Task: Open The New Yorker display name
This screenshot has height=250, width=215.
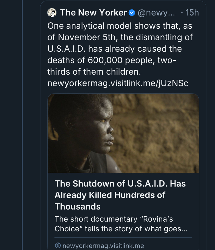Action: click(93, 13)
